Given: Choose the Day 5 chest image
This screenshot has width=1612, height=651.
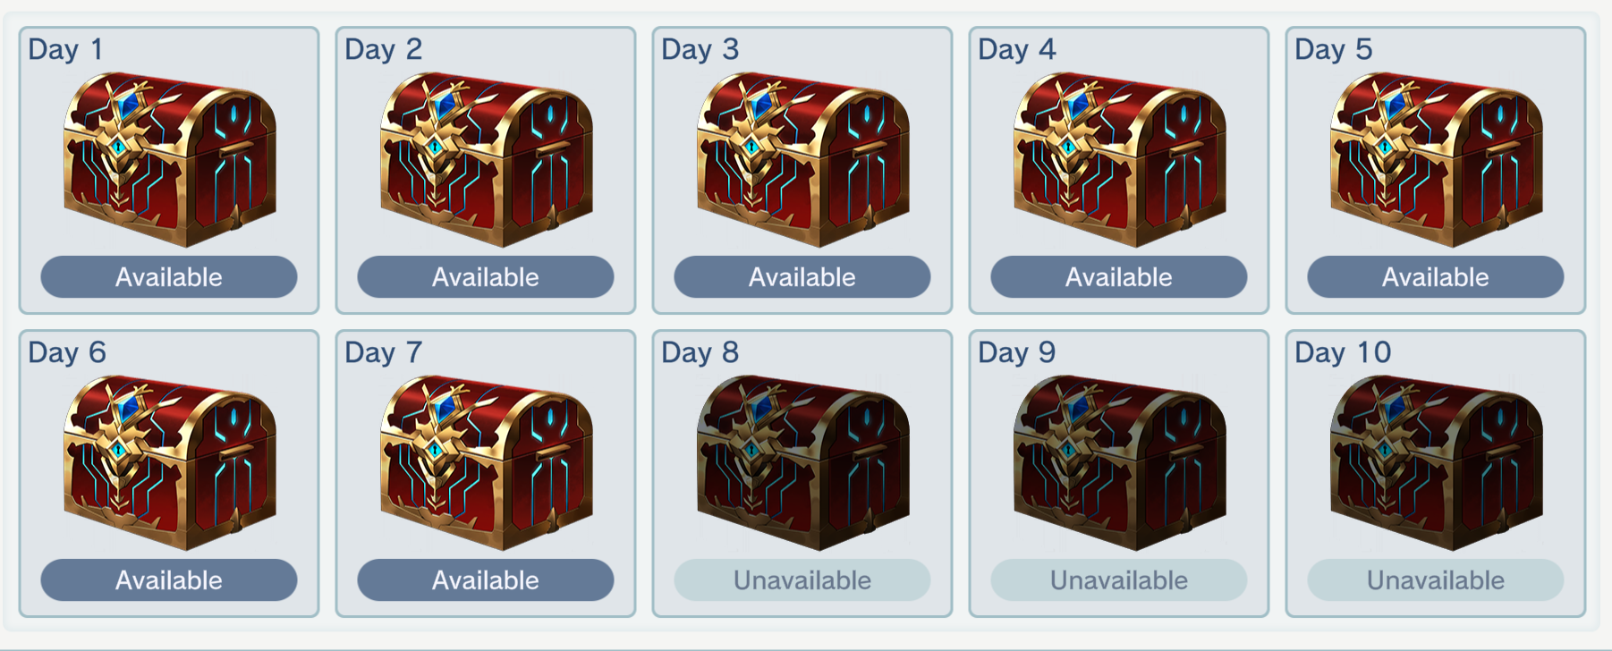Looking at the screenshot, I should pos(1436,159).
